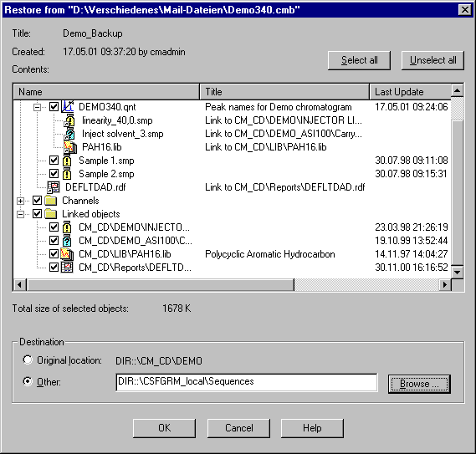Uncheck the CM_CD\LIB\PAH16.lib checkbox
Screen dimensions: 476x454
pos(54,253)
